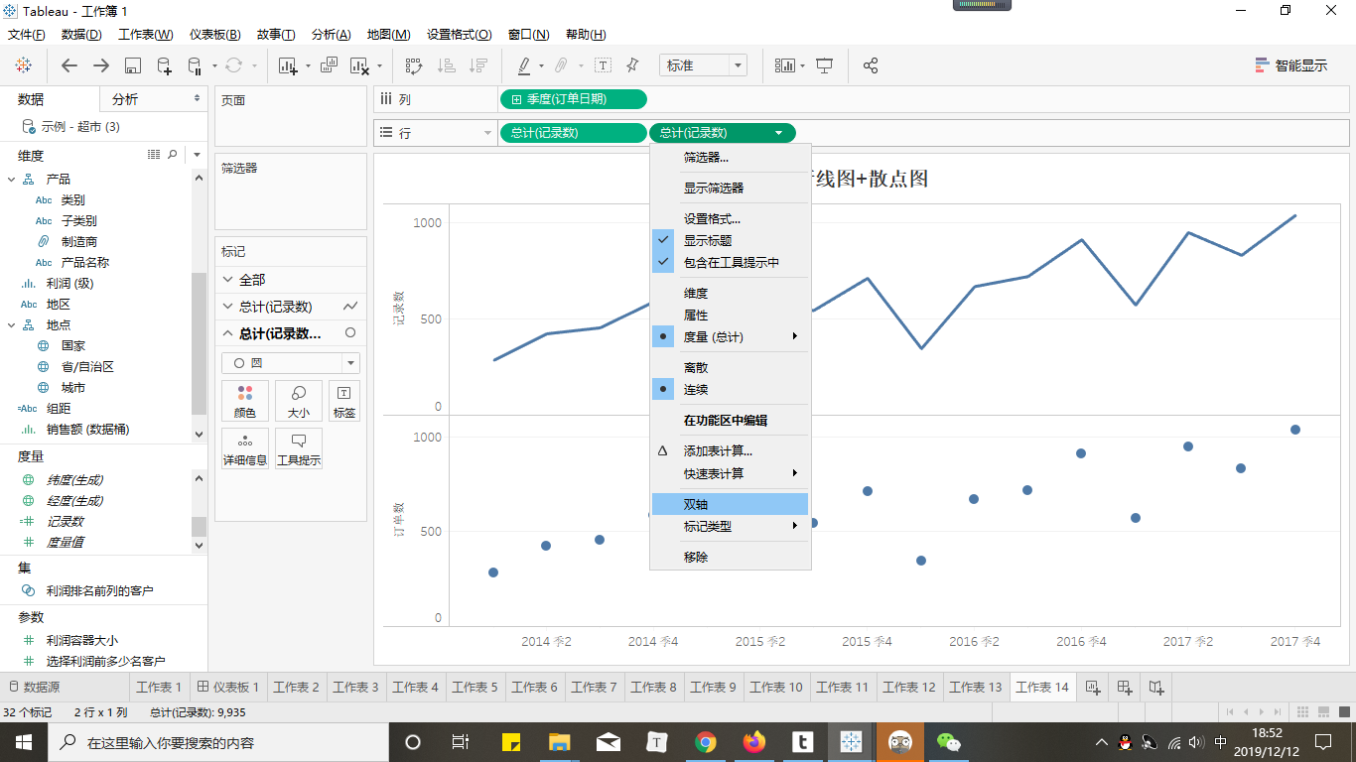Save the workbook with the toolbar save icon
The height and width of the screenshot is (762, 1356).
point(133,65)
